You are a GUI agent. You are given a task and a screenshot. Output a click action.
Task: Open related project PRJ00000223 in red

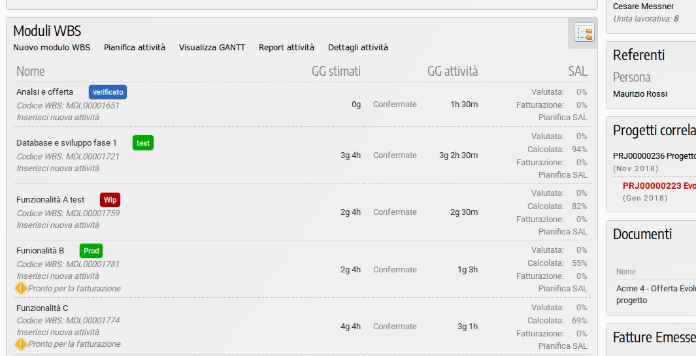click(x=659, y=186)
